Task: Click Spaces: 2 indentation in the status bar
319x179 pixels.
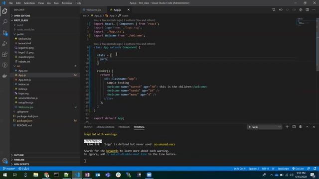Action: [254, 169]
